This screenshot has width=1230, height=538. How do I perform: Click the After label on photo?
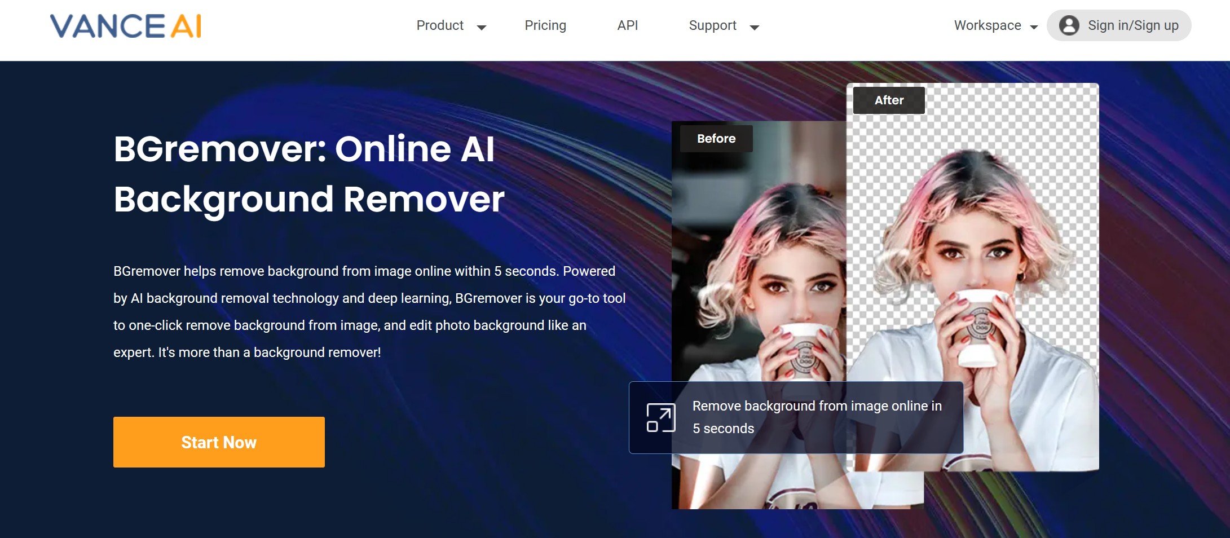[x=889, y=100]
